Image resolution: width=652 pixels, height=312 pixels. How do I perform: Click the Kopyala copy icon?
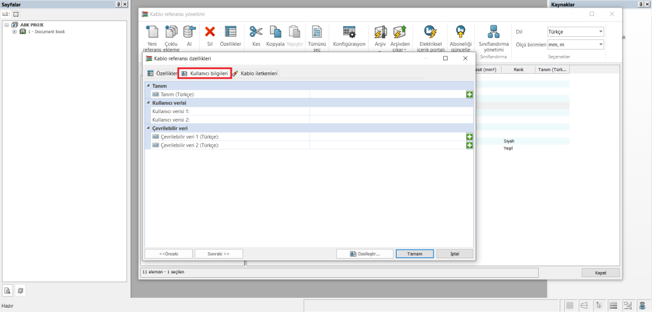point(275,32)
